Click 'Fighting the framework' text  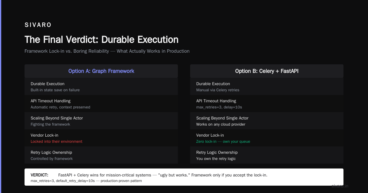[50, 124]
